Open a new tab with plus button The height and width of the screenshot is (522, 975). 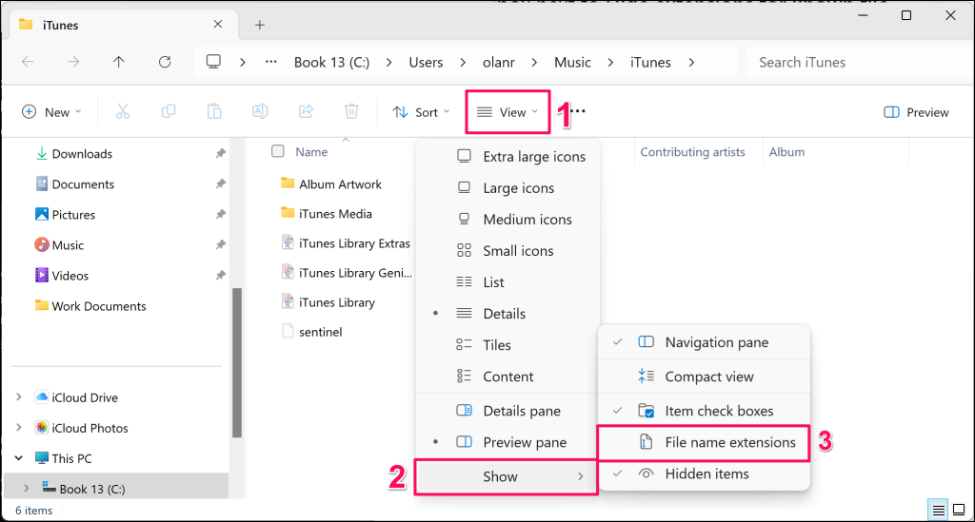click(260, 25)
